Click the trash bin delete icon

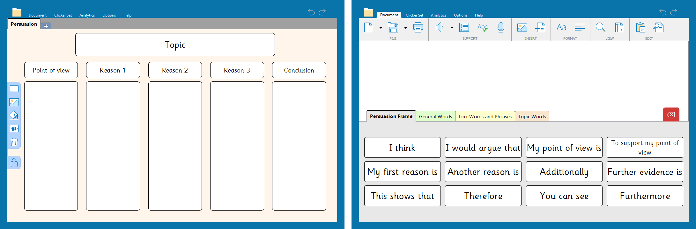click(14, 142)
